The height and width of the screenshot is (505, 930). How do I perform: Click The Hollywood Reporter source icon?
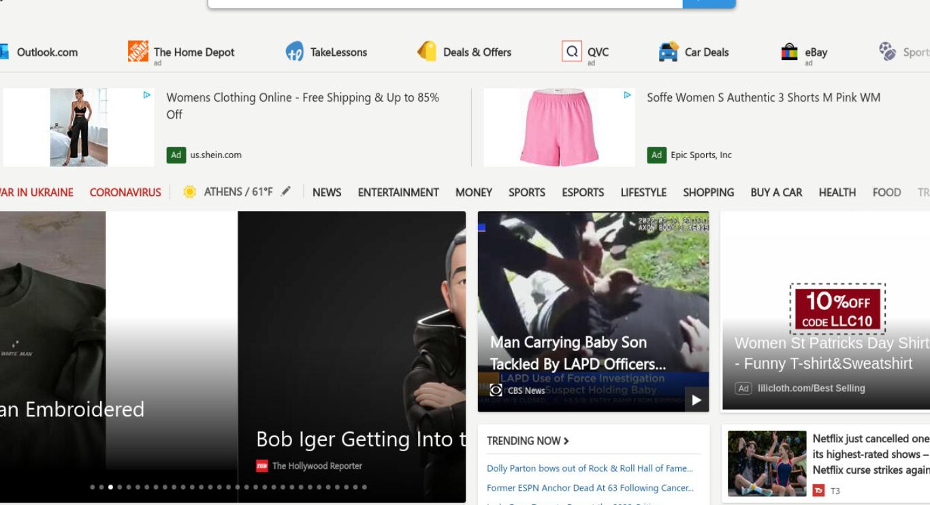tap(262, 466)
